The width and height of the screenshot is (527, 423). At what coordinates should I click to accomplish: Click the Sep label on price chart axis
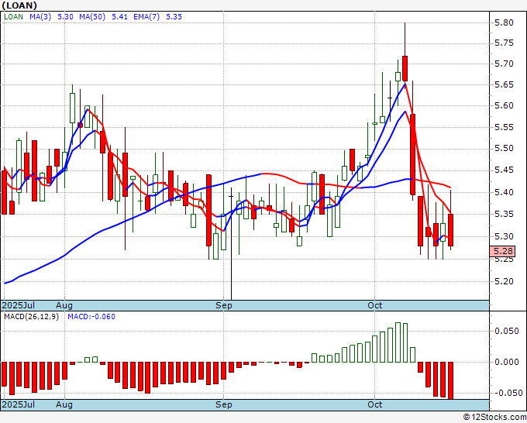[x=223, y=305]
